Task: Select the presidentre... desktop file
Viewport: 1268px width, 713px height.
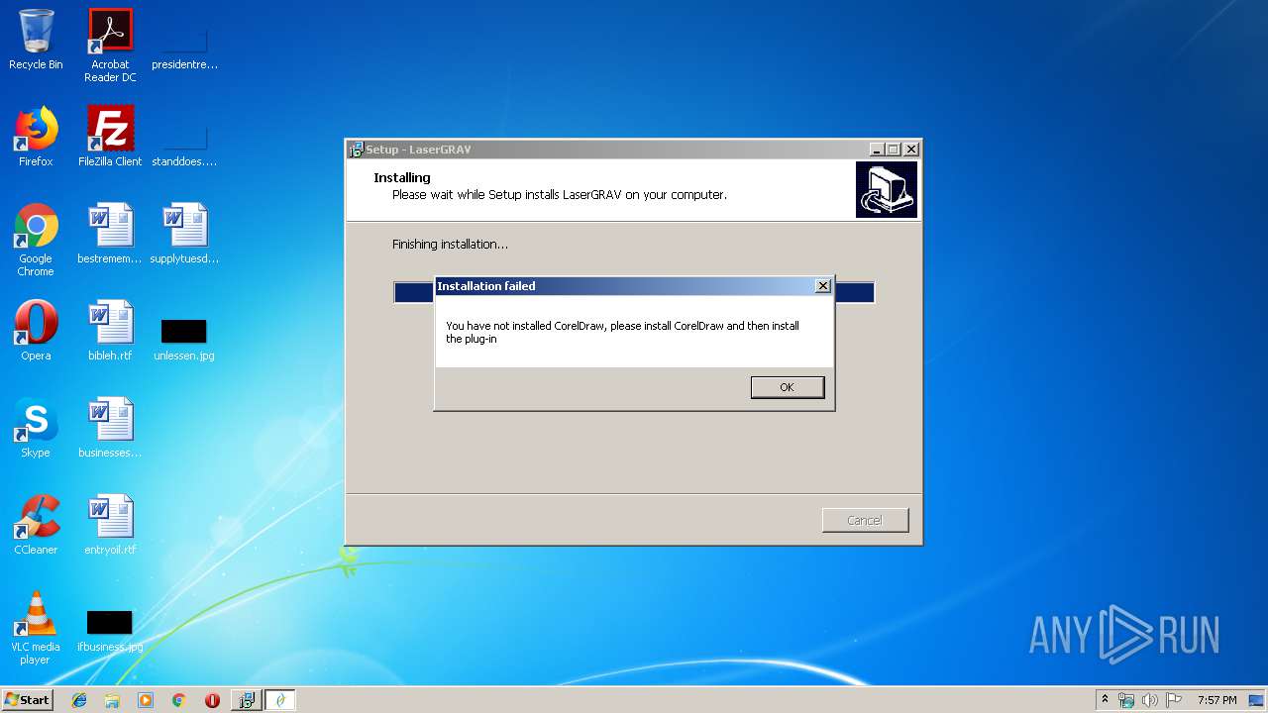Action: click(x=184, y=46)
